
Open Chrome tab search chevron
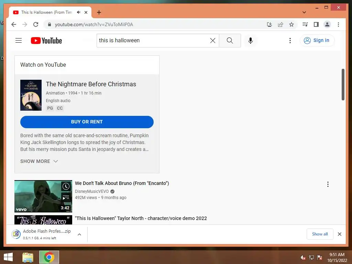coord(304,12)
